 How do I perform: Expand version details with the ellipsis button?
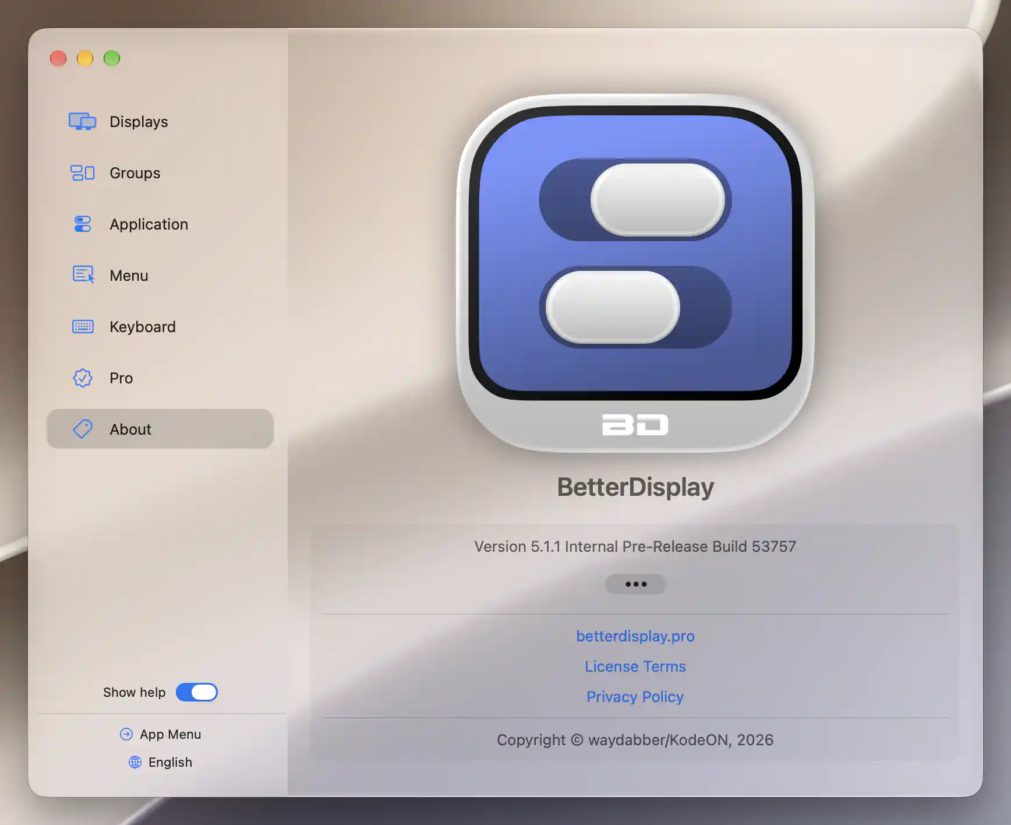point(635,584)
